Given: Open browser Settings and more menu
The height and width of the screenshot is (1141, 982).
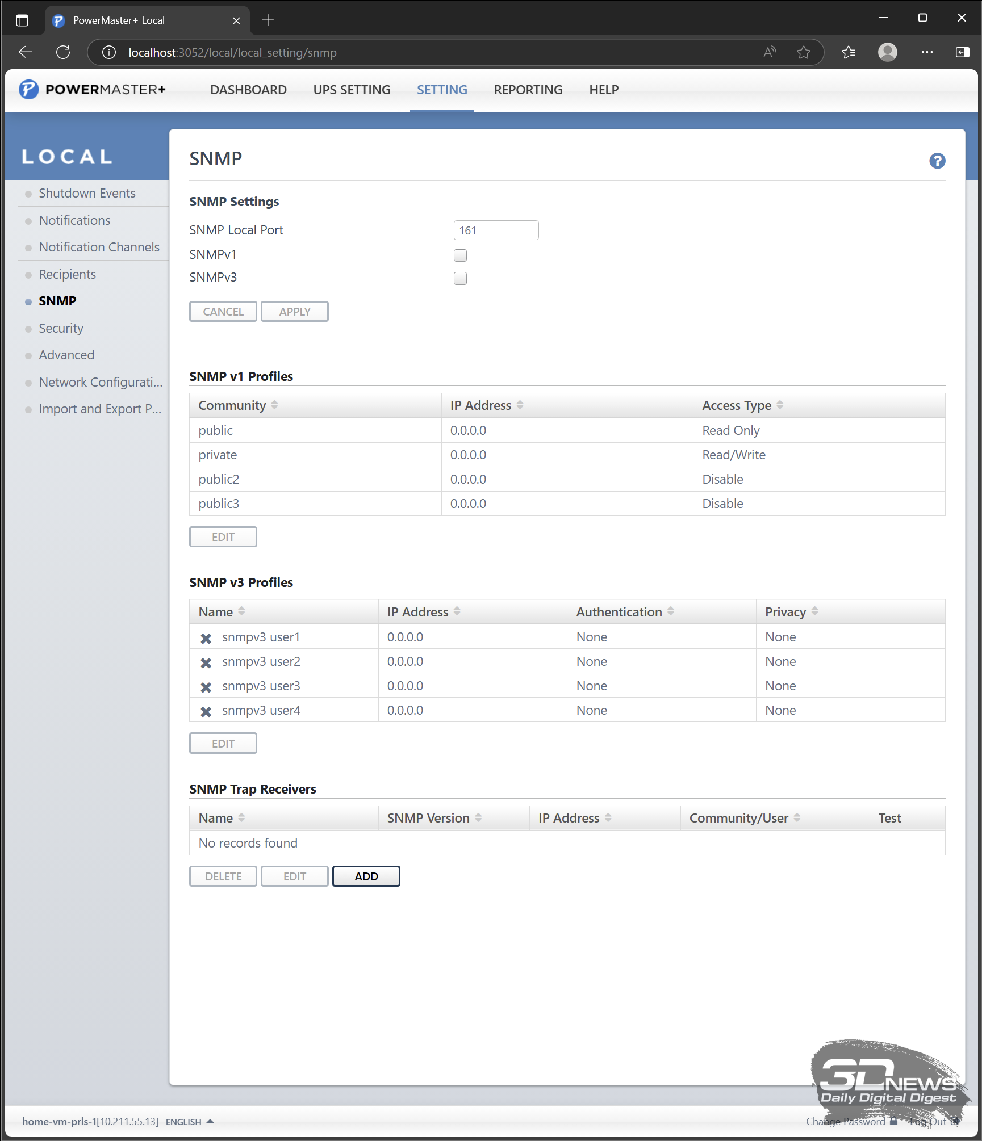Looking at the screenshot, I should pos(927,52).
